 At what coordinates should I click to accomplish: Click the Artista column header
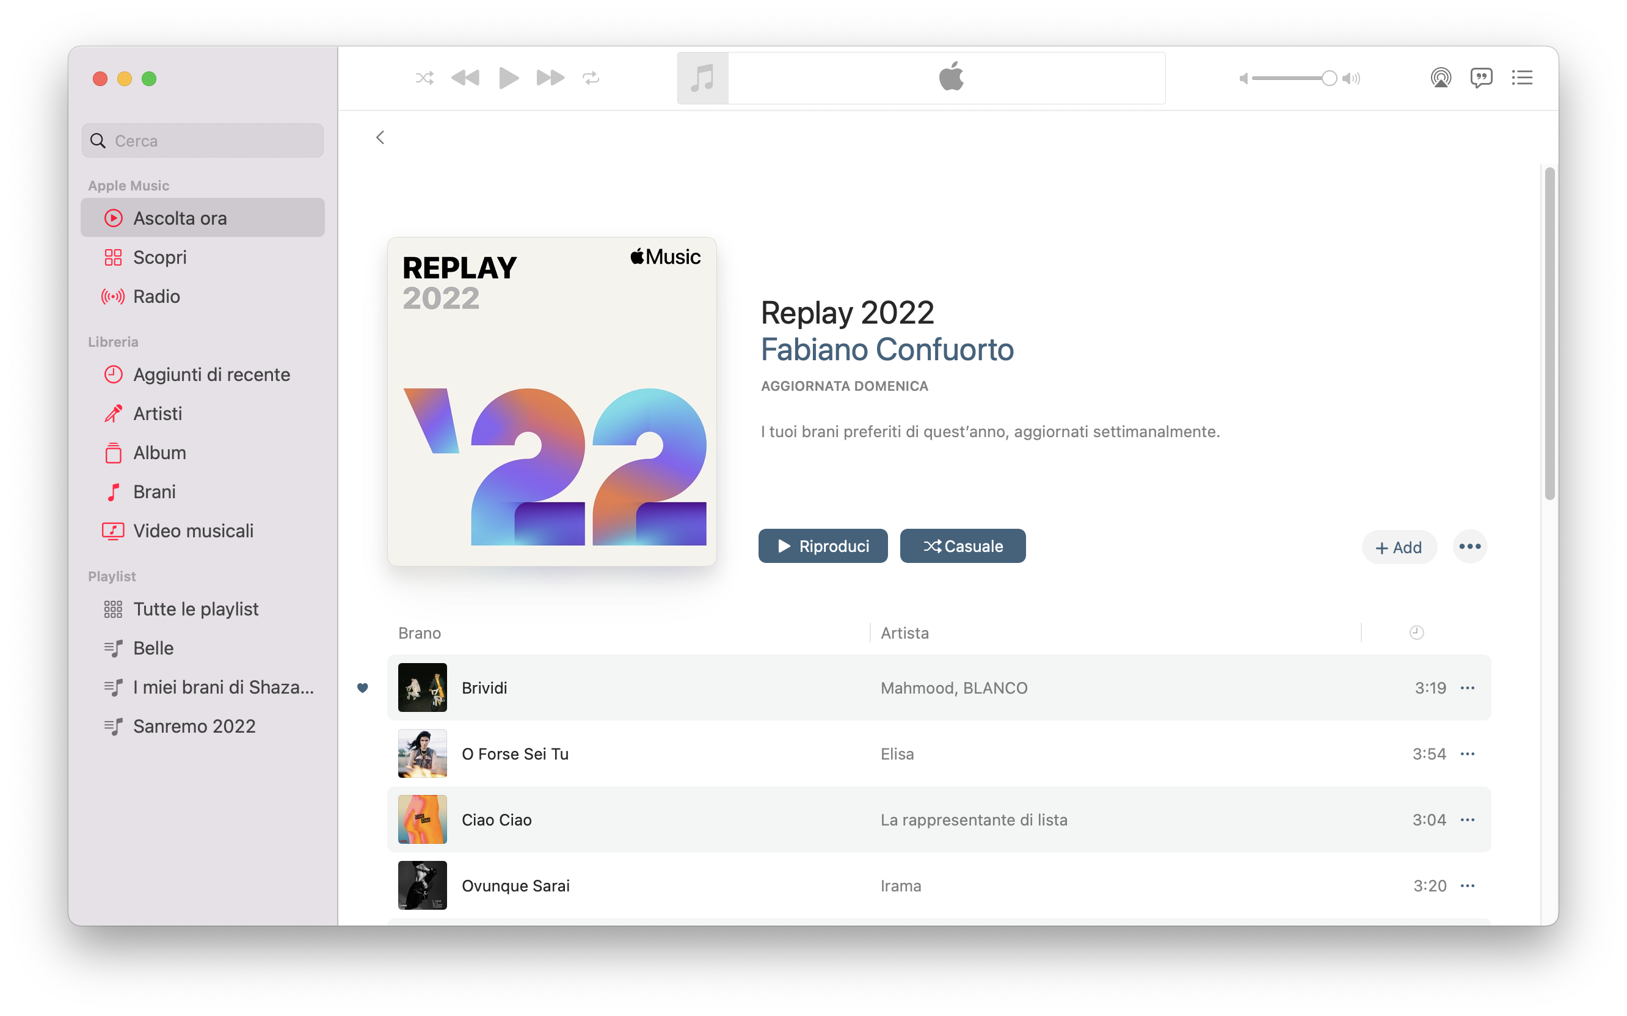pos(904,633)
